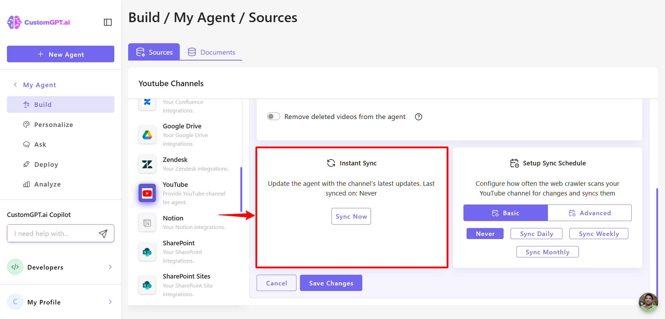665x319 pixels.
Task: Click 'Provide YouTube channel for agent.' text
Action: point(194,198)
